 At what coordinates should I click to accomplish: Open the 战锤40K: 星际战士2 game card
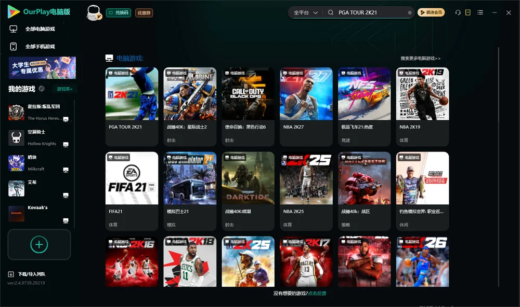pyautogui.click(x=190, y=106)
